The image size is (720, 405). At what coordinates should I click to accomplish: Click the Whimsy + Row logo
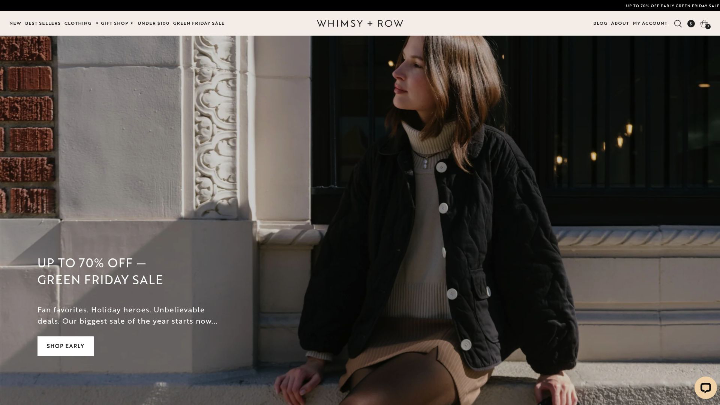[x=360, y=23]
